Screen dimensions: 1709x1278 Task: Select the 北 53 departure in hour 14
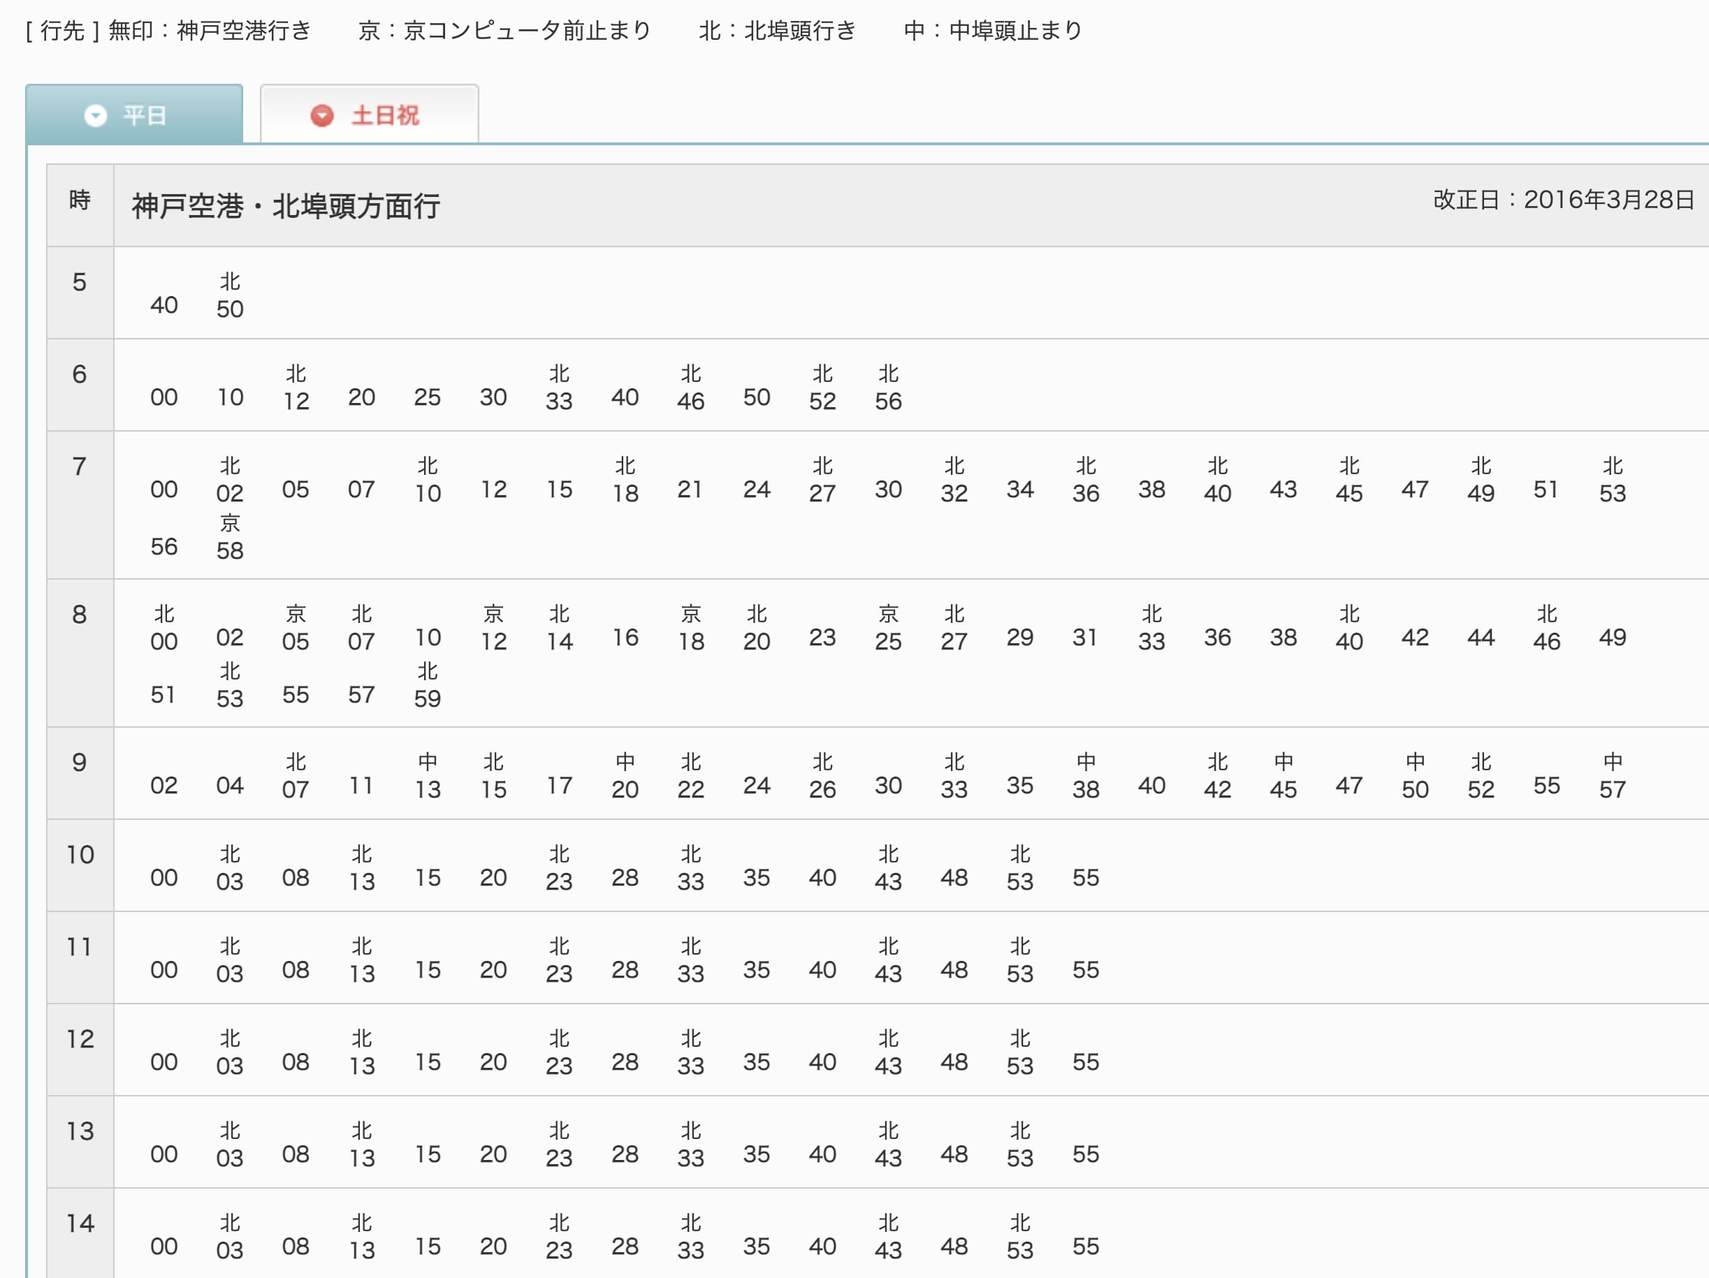(1020, 1236)
